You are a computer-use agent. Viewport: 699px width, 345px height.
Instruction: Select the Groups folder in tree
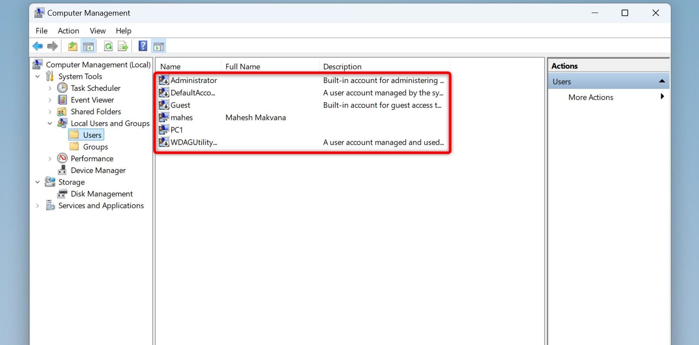point(96,147)
